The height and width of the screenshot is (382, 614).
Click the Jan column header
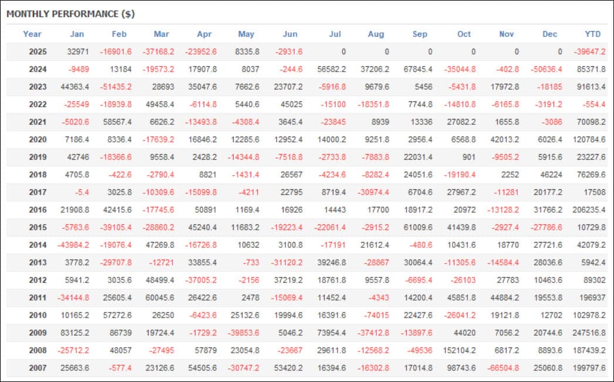[x=77, y=34]
